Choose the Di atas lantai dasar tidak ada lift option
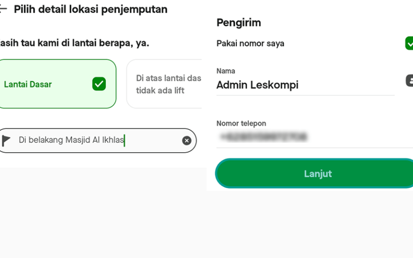413x258 pixels. click(x=164, y=84)
